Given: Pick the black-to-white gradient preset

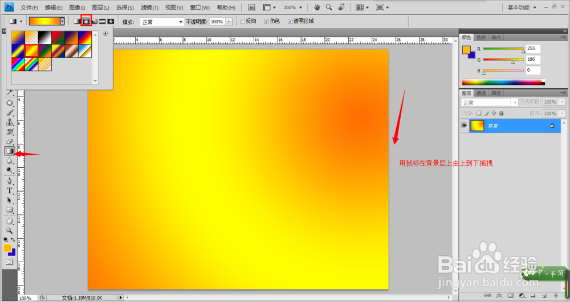Looking at the screenshot, I should coord(44,38).
